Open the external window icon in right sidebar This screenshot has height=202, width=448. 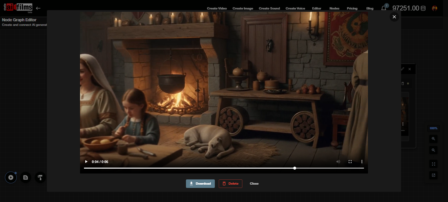[433, 175]
